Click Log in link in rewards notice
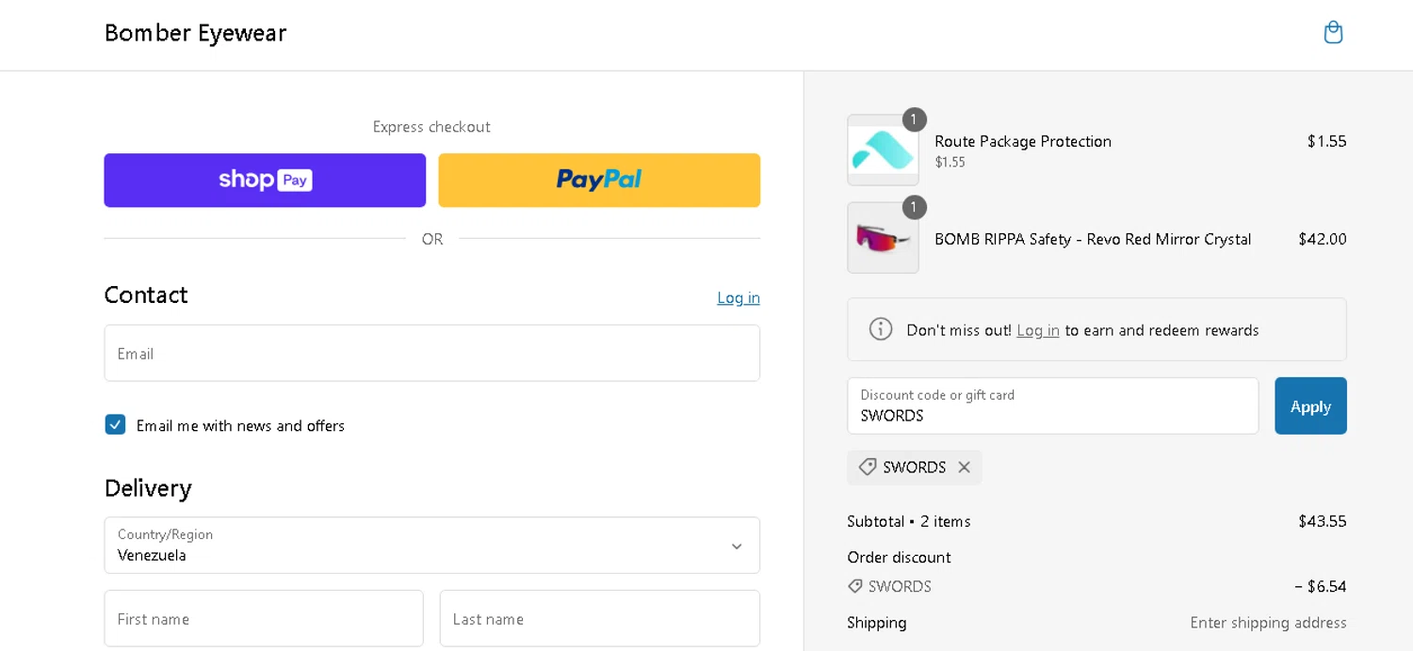Image resolution: width=1413 pixels, height=651 pixels. (1038, 330)
